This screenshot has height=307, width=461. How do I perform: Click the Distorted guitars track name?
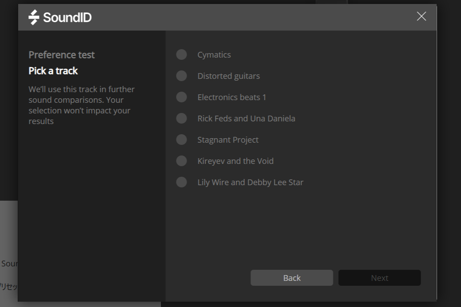point(229,76)
